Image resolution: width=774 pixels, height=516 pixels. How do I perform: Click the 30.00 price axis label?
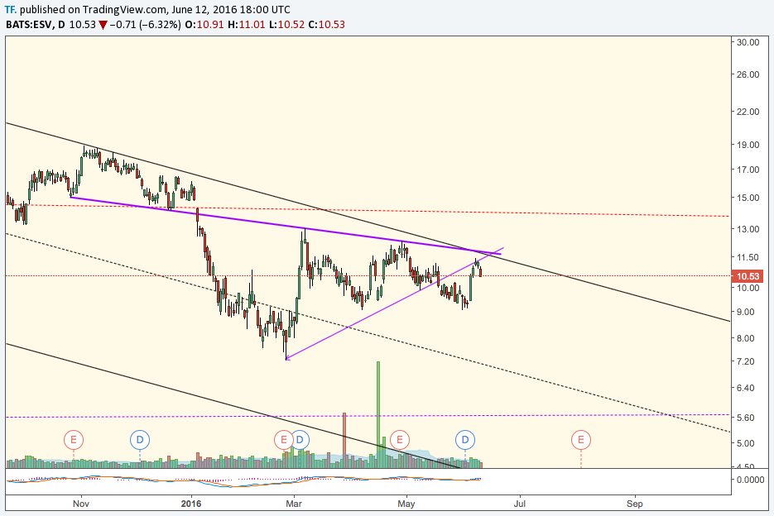748,42
